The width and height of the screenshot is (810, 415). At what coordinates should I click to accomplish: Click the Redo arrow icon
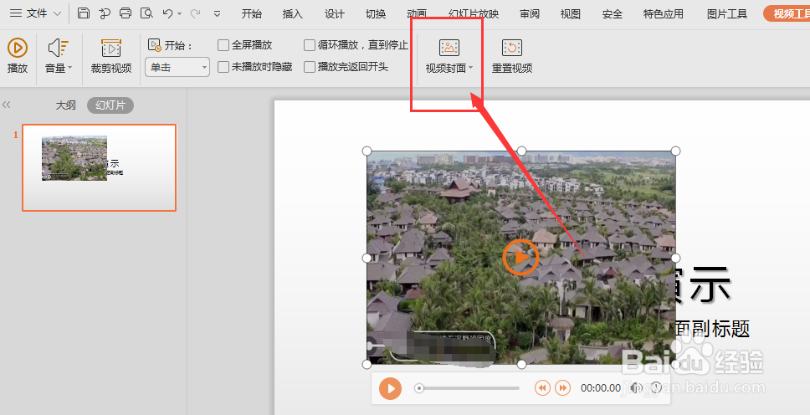195,13
